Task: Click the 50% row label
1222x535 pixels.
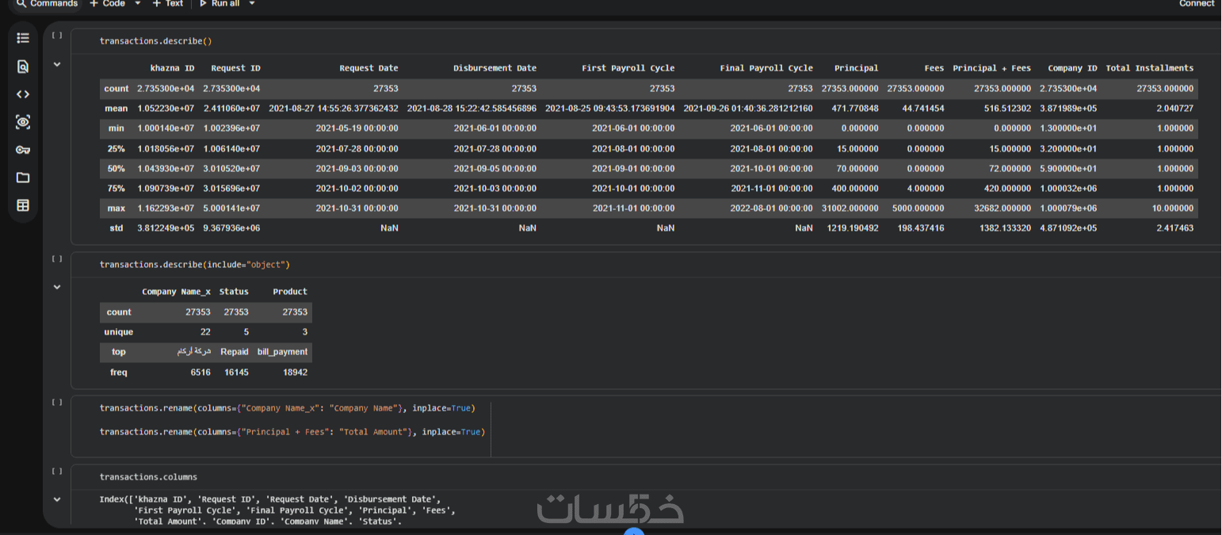Action: click(116, 169)
